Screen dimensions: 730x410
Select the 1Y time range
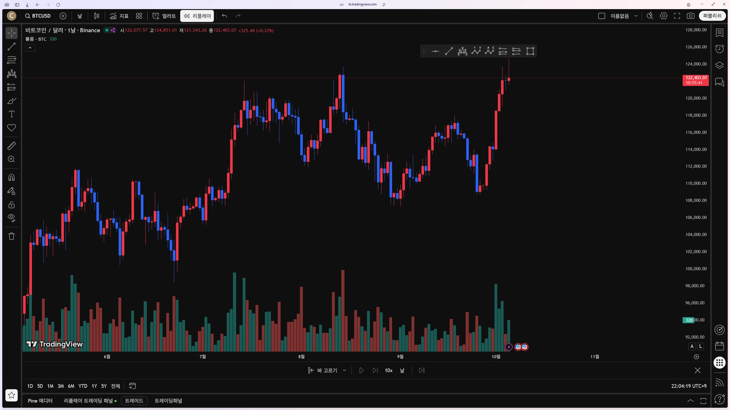[94, 386]
